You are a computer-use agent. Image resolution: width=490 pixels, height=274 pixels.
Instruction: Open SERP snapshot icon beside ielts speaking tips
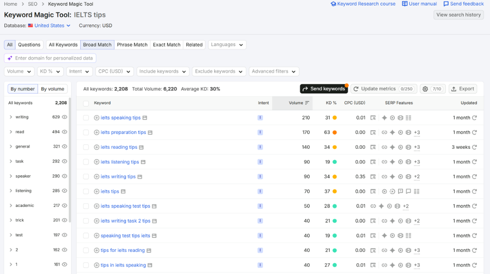145,117
